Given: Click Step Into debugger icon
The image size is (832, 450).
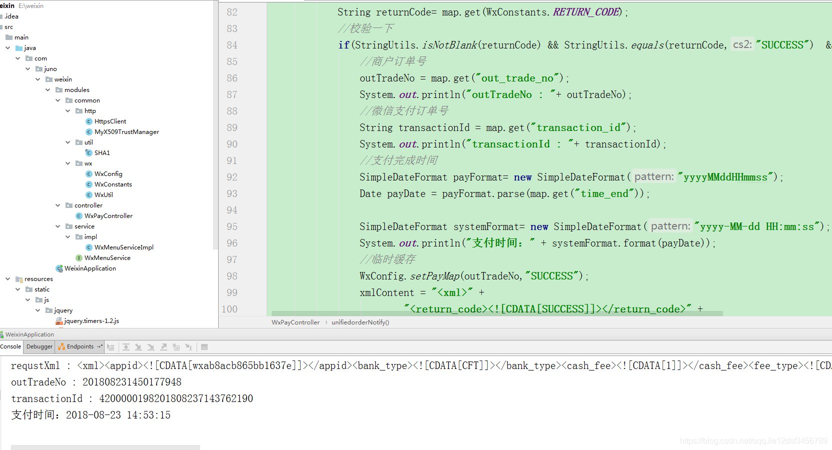Looking at the screenshot, I should pos(139,347).
